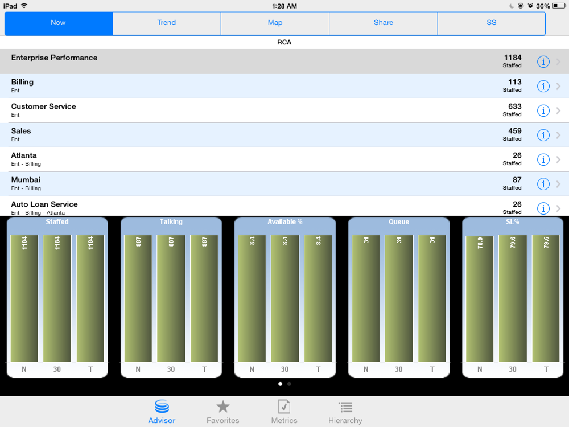The width and height of the screenshot is (569, 427).
Task: Switch to the Share tab
Action: [x=383, y=23]
